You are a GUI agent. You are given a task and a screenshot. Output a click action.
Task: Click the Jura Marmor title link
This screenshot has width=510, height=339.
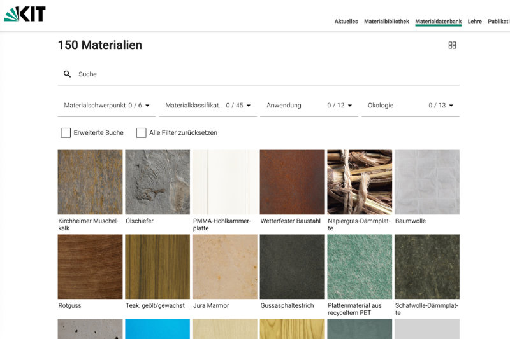coord(211,305)
